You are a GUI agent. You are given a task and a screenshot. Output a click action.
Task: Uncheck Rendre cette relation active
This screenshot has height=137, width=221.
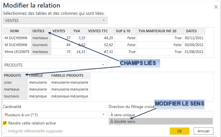(5, 123)
